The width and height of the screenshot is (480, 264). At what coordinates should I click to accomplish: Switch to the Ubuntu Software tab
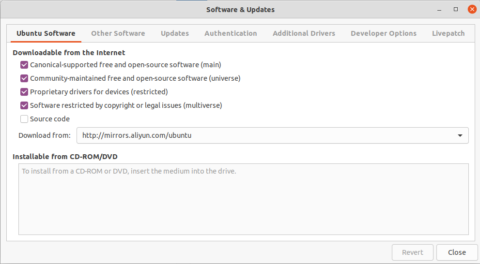point(46,33)
